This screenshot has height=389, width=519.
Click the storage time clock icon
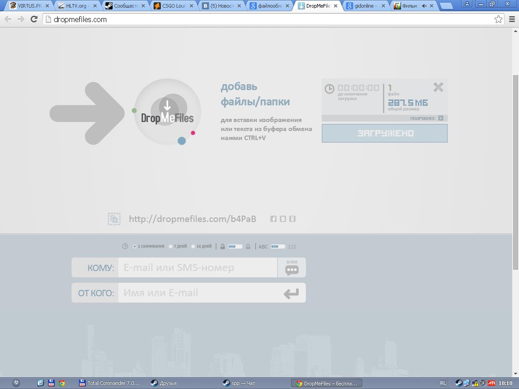pos(125,246)
